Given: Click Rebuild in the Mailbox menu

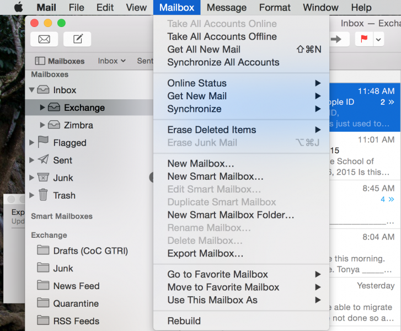Looking at the screenshot, I should click(184, 321).
